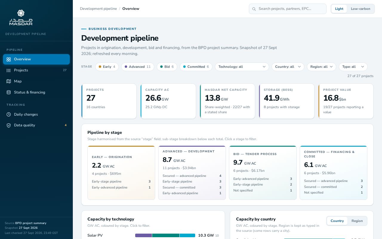Click the Development pipeline breadcrumb link
Image resolution: width=382 pixels, height=239 pixels.
[98, 9]
